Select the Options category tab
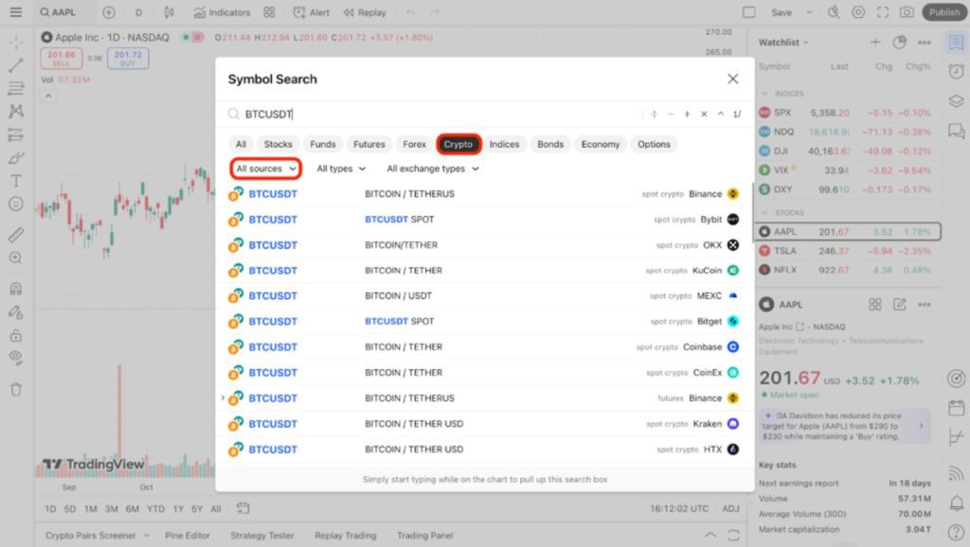The height and width of the screenshot is (547, 970). click(x=654, y=144)
